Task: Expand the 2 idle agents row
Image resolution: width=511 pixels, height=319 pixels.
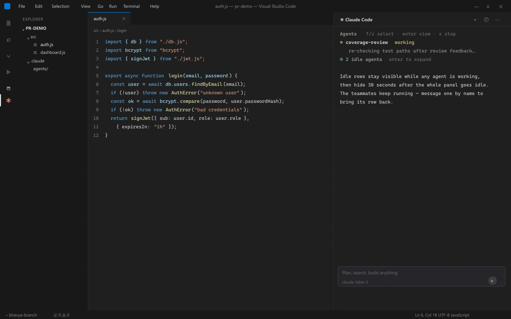Action: click(385, 60)
